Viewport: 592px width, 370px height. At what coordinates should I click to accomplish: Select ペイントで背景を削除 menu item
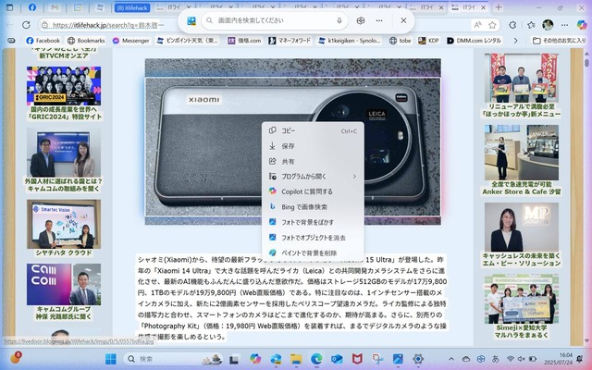pyautogui.click(x=313, y=253)
